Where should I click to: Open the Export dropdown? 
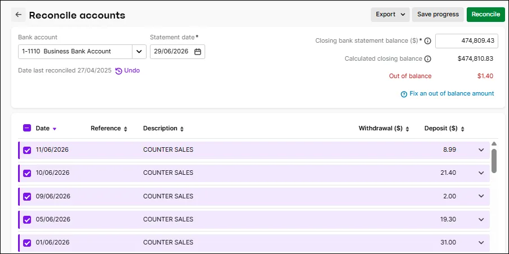pos(390,15)
